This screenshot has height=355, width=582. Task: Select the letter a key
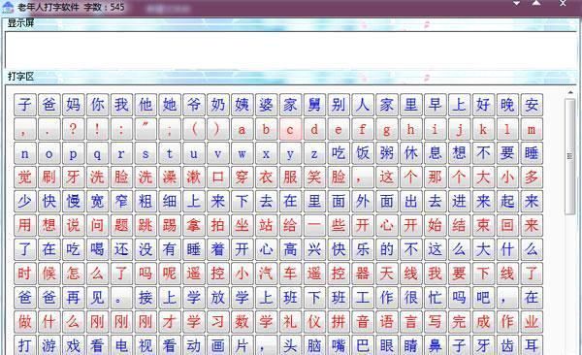242,129
